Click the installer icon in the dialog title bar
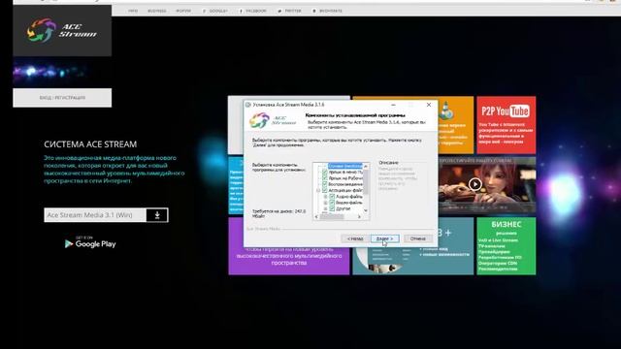 (x=248, y=105)
